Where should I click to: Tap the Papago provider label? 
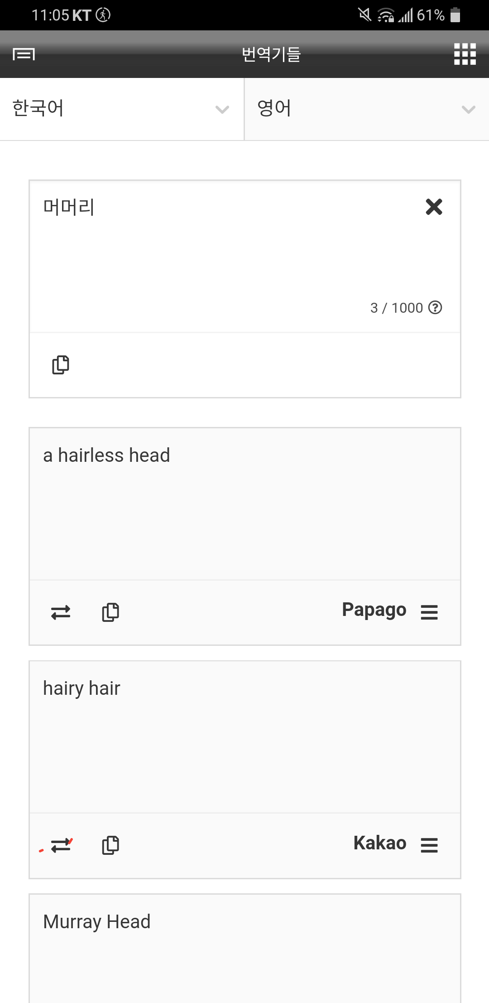(374, 610)
